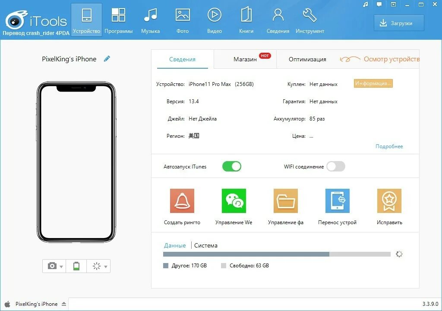
Task: Click the battery value 85 раз
Action: coord(317,118)
